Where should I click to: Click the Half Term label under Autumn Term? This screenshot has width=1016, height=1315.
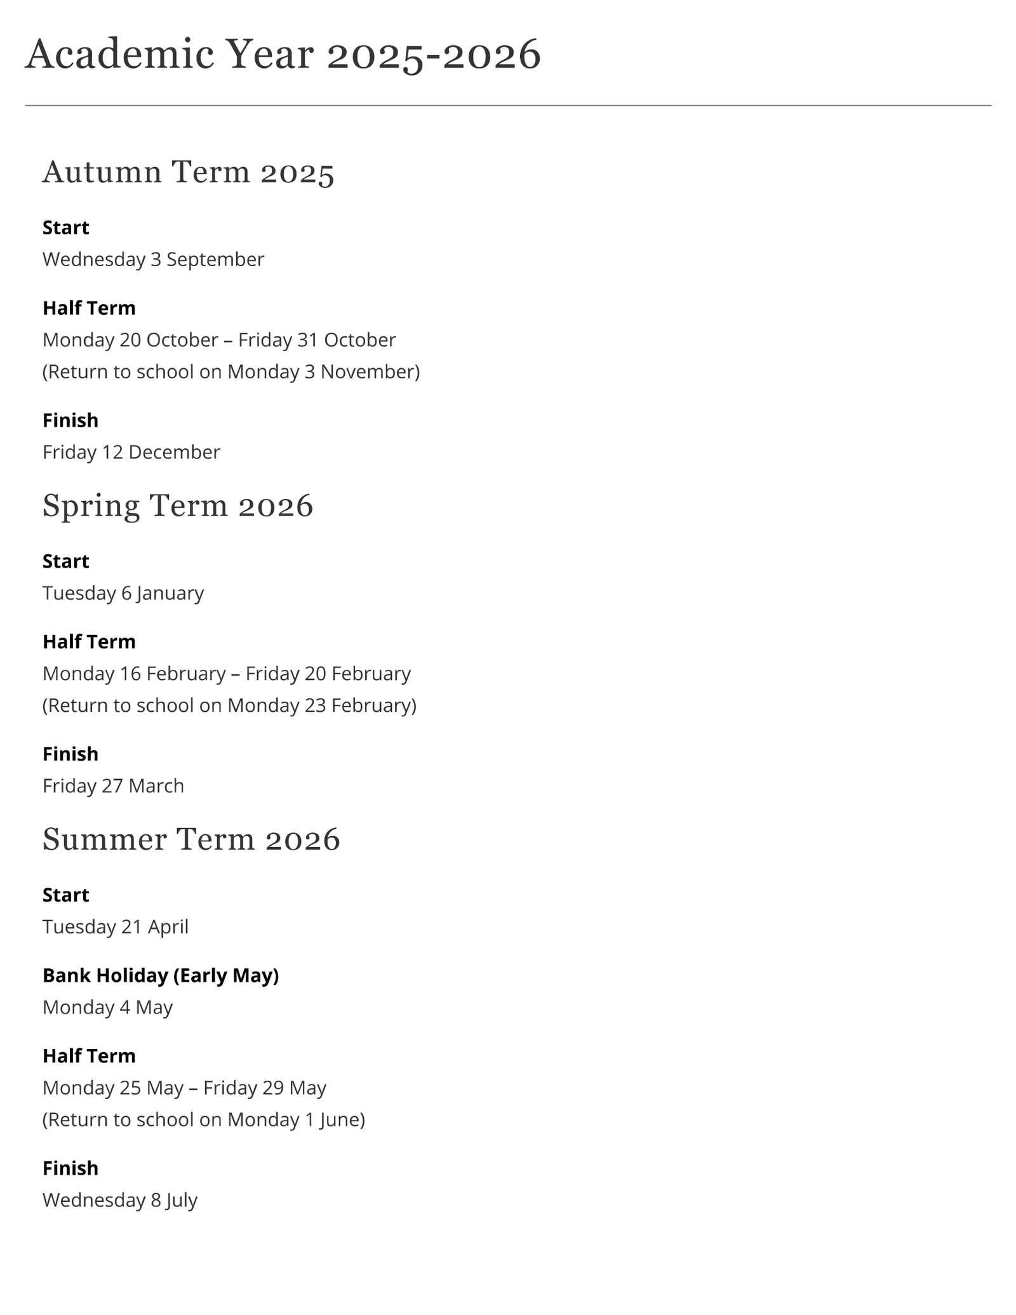click(89, 308)
